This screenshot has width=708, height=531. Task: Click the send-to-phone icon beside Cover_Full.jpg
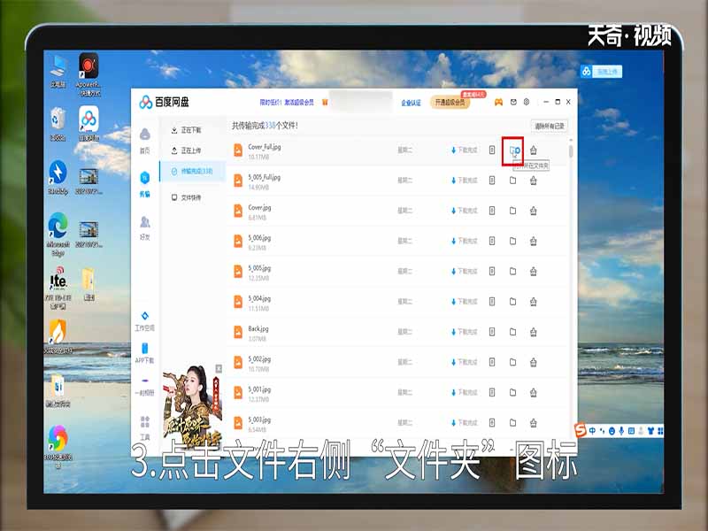tap(492, 150)
